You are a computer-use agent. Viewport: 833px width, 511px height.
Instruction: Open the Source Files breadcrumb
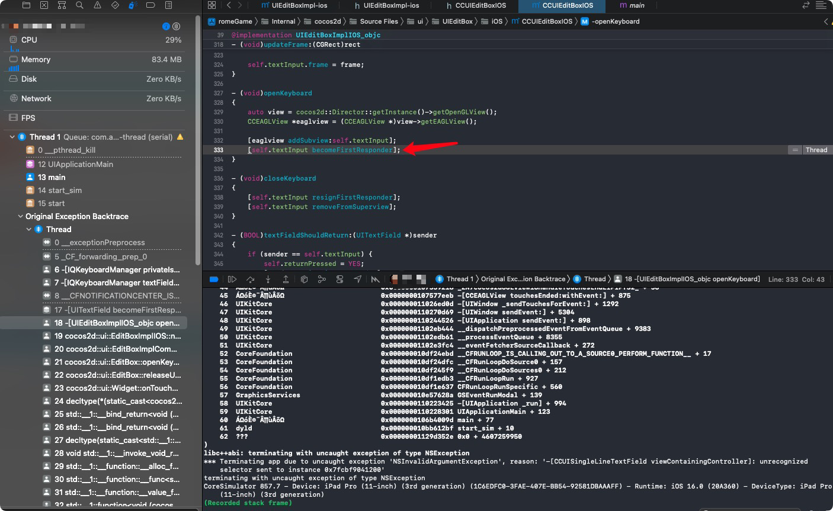373,21
